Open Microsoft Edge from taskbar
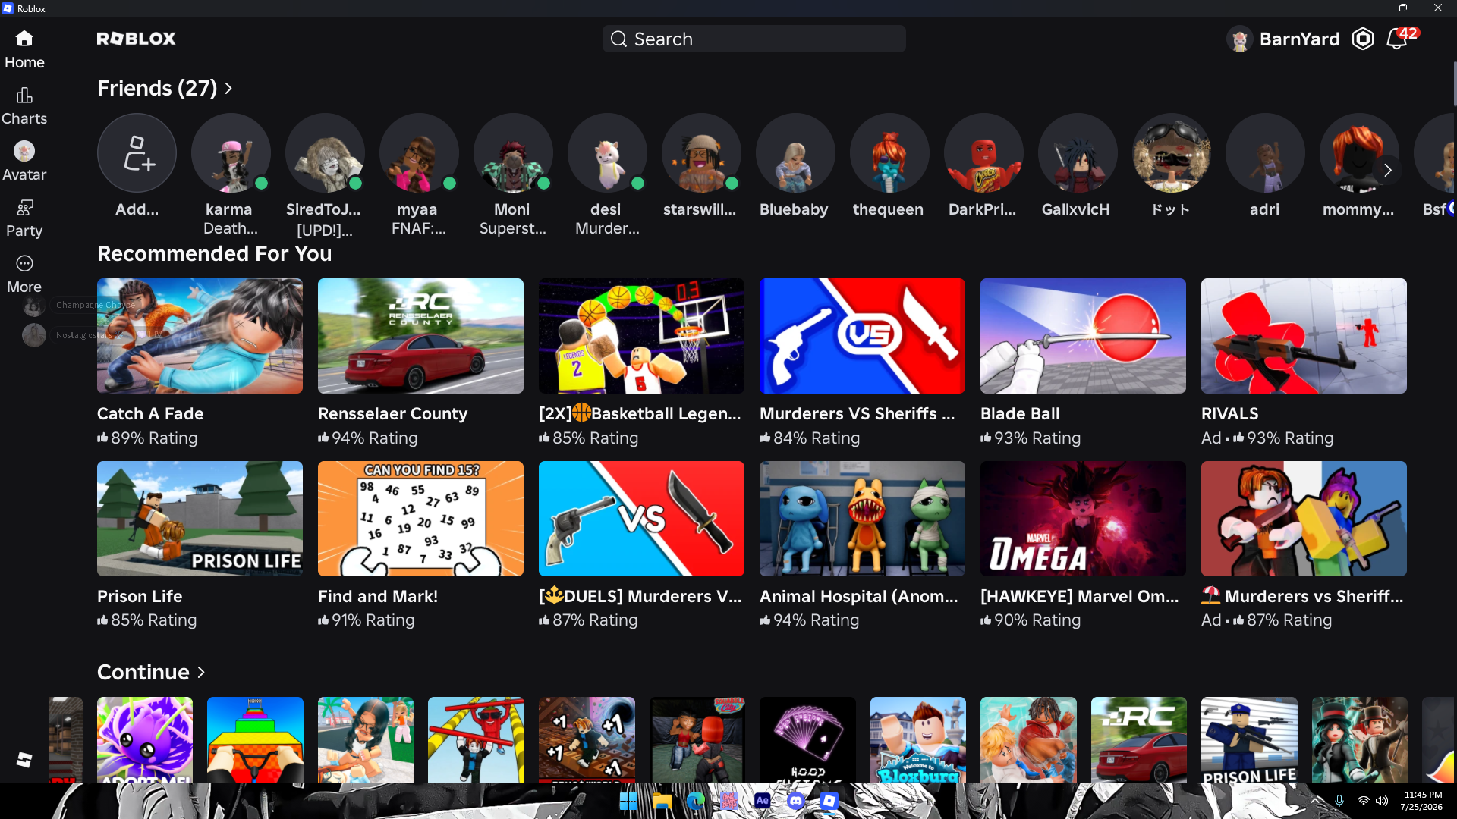Viewport: 1457px width, 819px height. click(x=695, y=801)
